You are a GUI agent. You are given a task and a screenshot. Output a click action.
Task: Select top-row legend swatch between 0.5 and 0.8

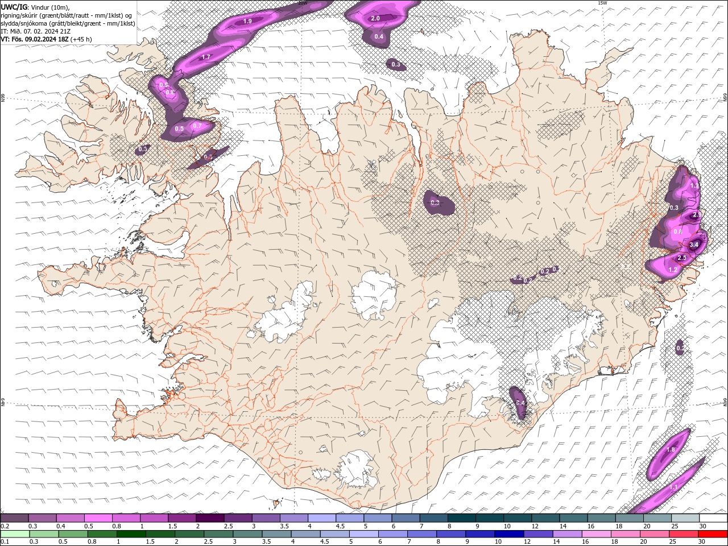click(x=98, y=518)
